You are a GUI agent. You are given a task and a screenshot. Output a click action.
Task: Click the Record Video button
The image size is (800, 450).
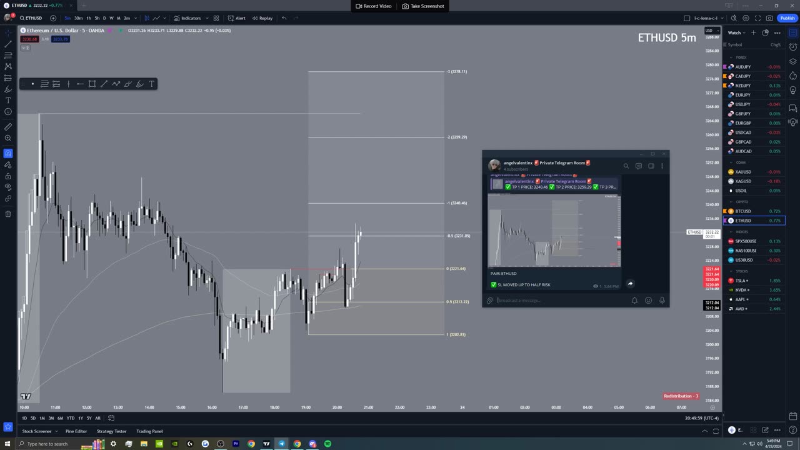[374, 6]
